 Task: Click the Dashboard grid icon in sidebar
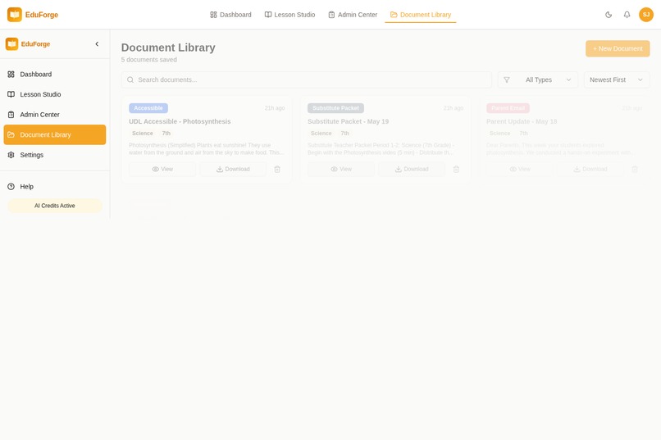tap(11, 74)
